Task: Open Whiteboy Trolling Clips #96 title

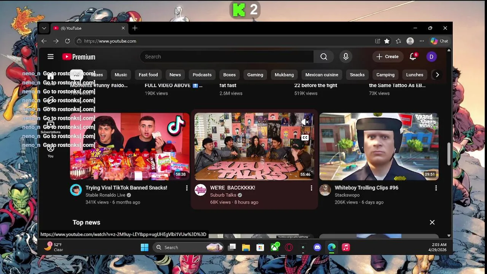Action: (x=366, y=188)
